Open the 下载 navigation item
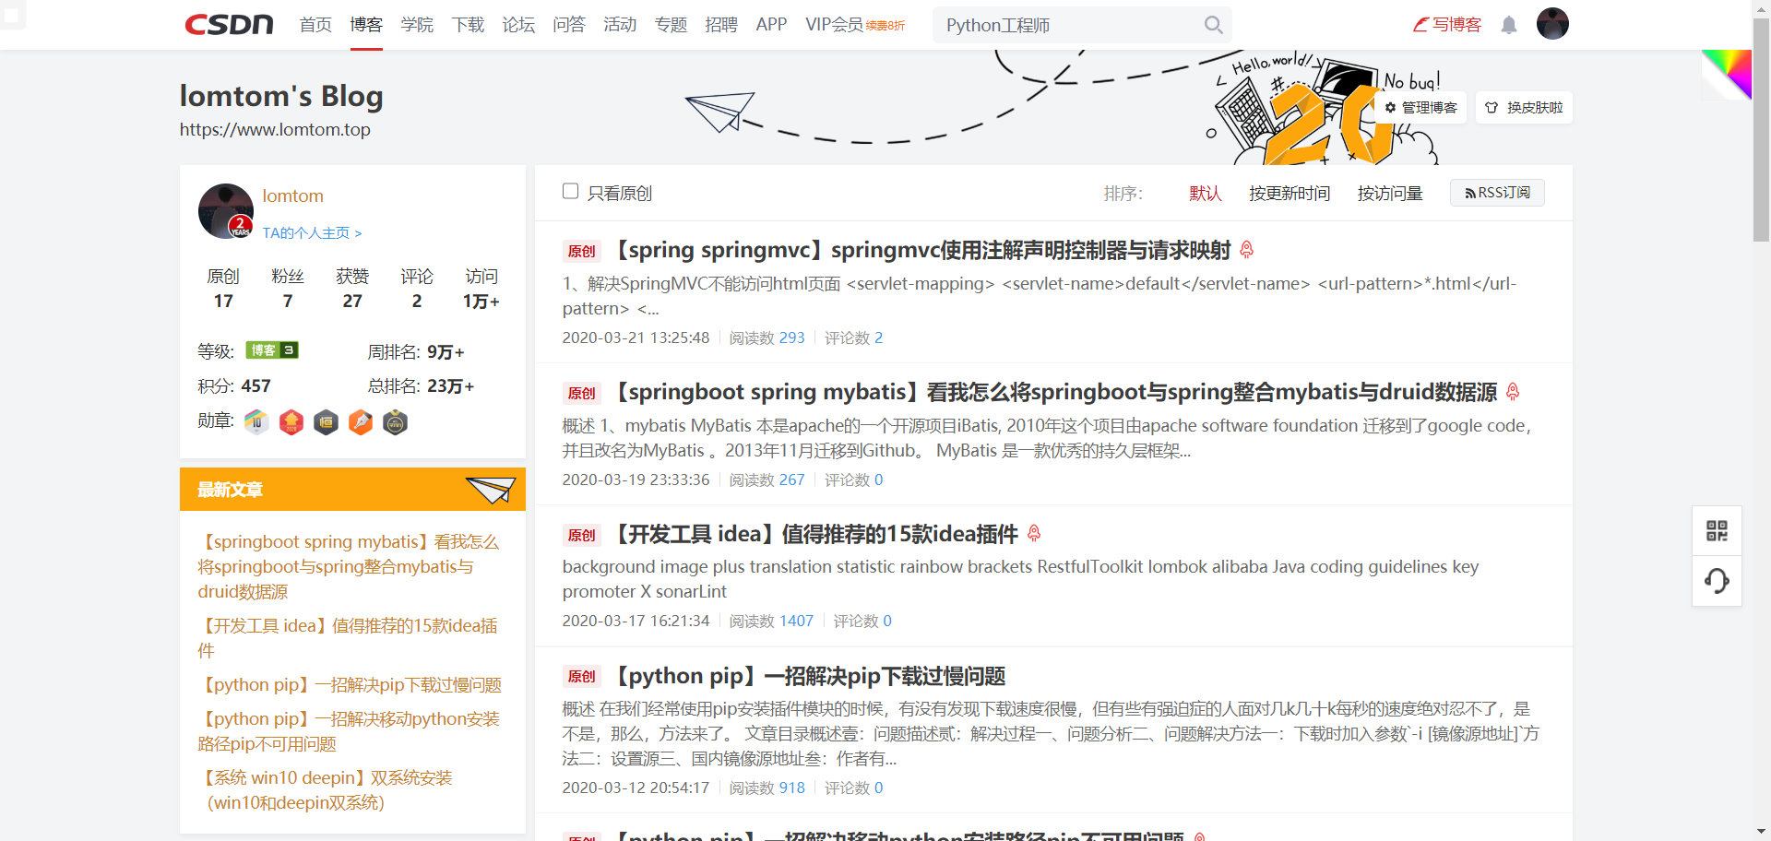This screenshot has height=841, width=1771. [468, 25]
